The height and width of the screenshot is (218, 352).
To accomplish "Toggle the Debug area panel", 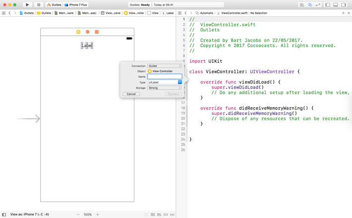I will [x=336, y=5].
